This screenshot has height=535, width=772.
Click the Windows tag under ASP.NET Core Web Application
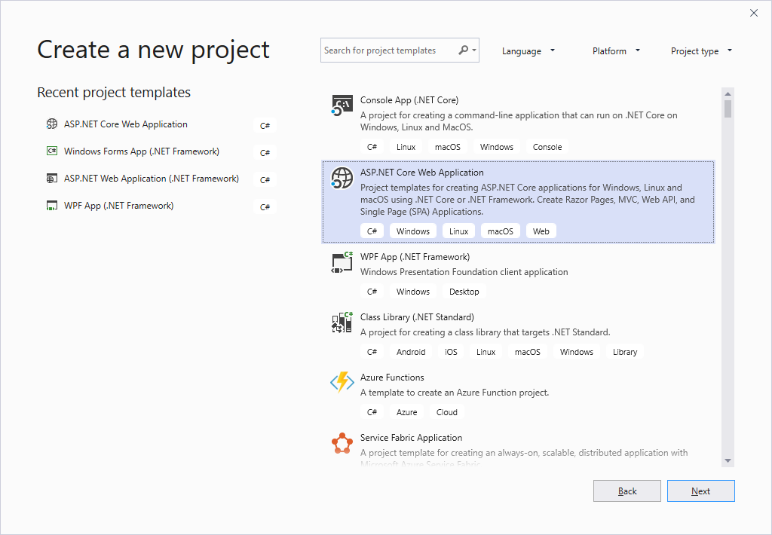(412, 231)
